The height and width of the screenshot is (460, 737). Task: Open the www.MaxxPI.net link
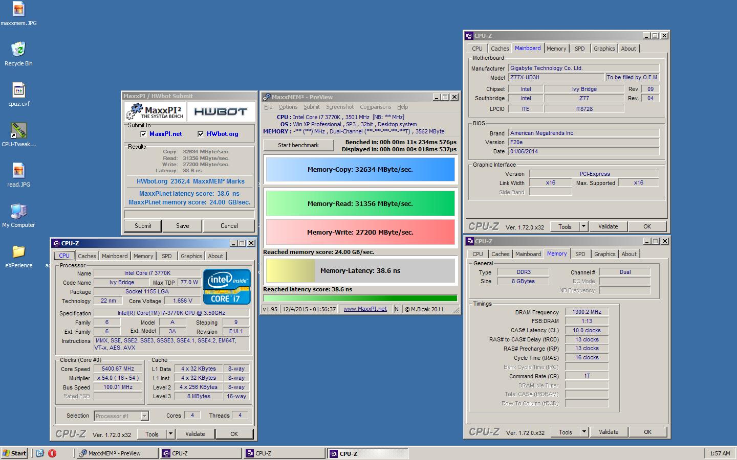[365, 309]
